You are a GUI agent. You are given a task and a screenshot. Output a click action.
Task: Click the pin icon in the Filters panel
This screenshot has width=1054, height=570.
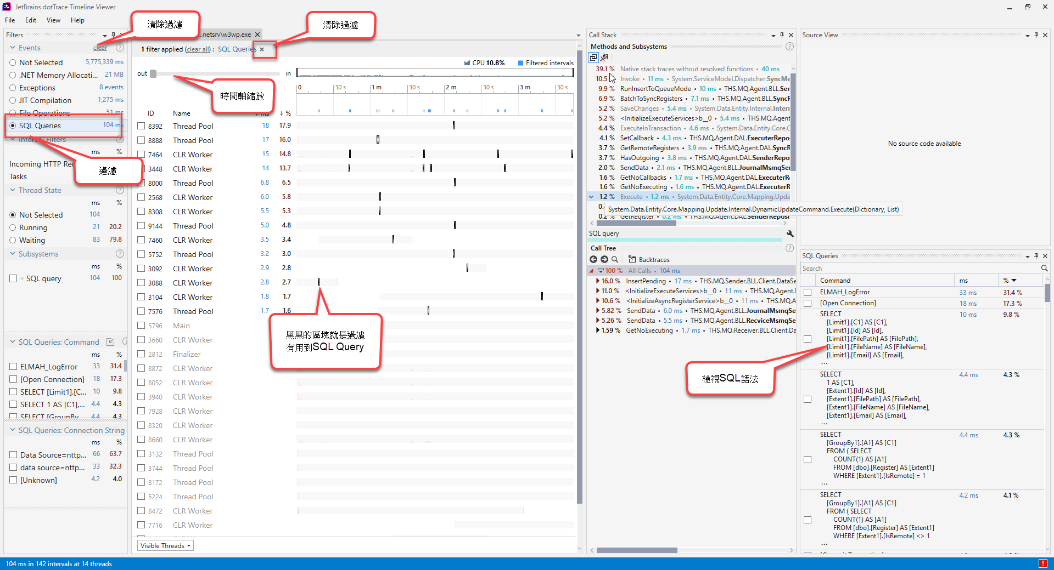pyautogui.click(x=114, y=35)
